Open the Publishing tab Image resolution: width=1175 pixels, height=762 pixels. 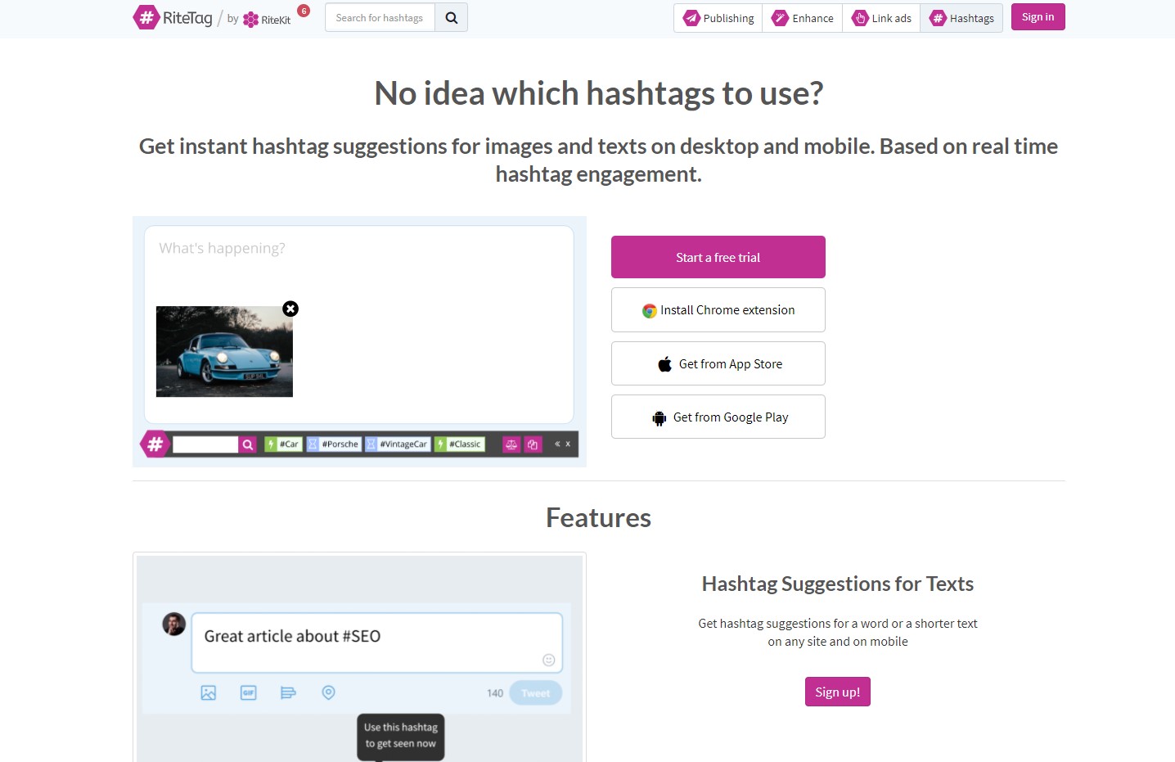click(x=718, y=18)
